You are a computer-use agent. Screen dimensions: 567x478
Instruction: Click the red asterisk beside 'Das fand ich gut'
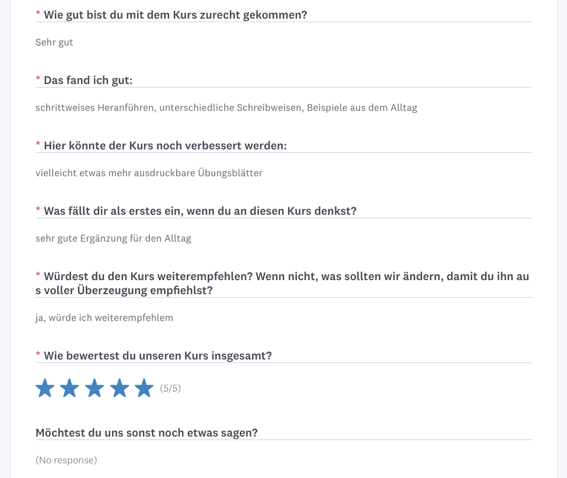pyautogui.click(x=38, y=79)
